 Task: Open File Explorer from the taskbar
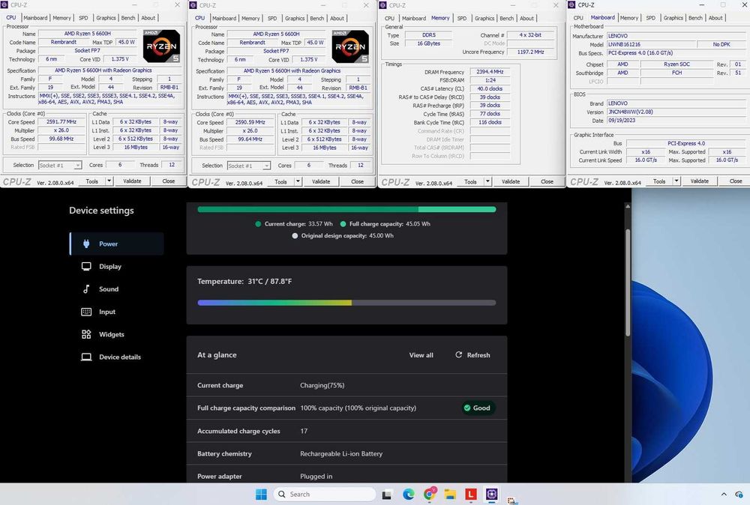tap(449, 495)
